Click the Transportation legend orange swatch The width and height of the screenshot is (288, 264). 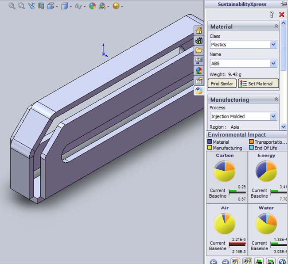[251, 142]
